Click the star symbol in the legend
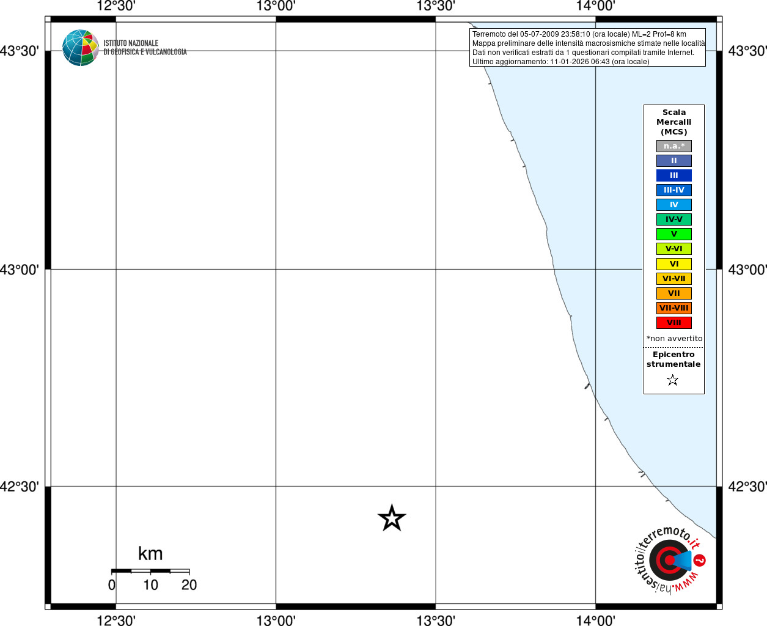This screenshot has width=767, height=626. (673, 380)
